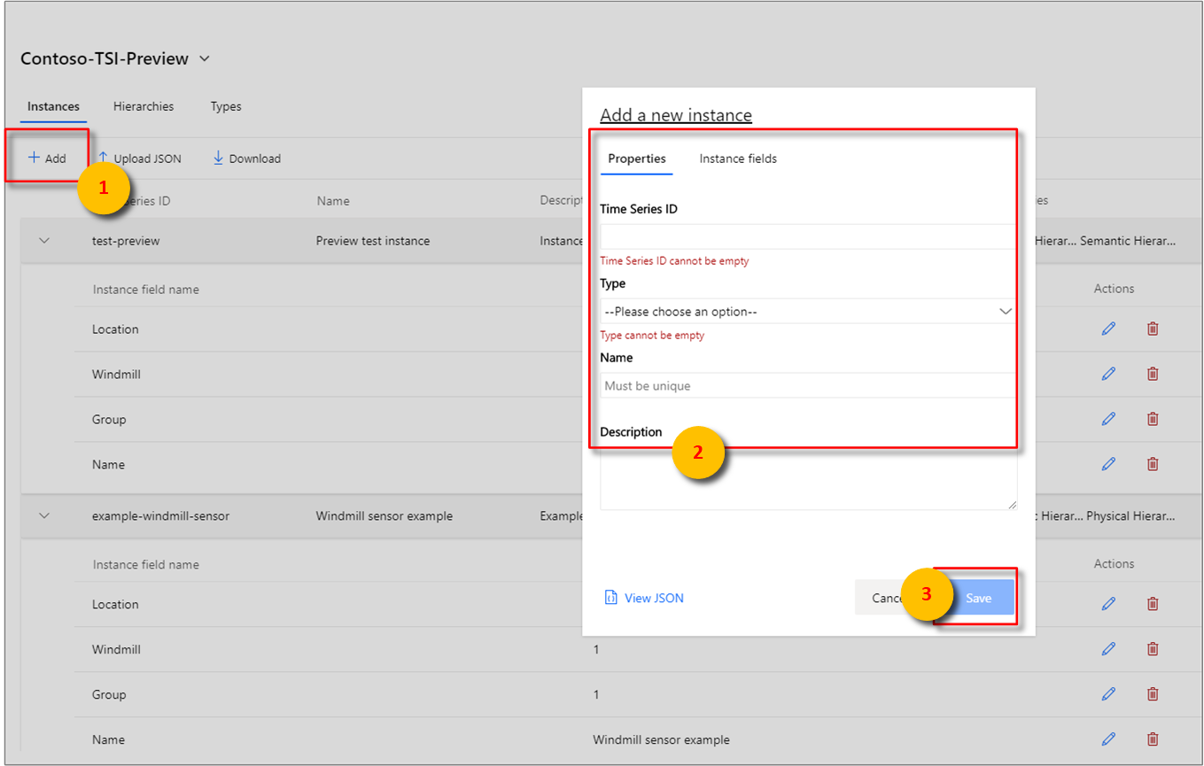Open the Contoso-TSI-Preview environment dropdown
Viewport: 1204px width, 766px height.
(x=204, y=58)
